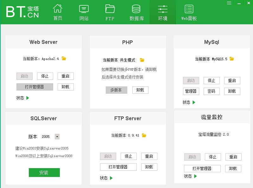The image size is (253, 188).
Task: Open the 数据库 database icon
Action: tap(136, 9)
